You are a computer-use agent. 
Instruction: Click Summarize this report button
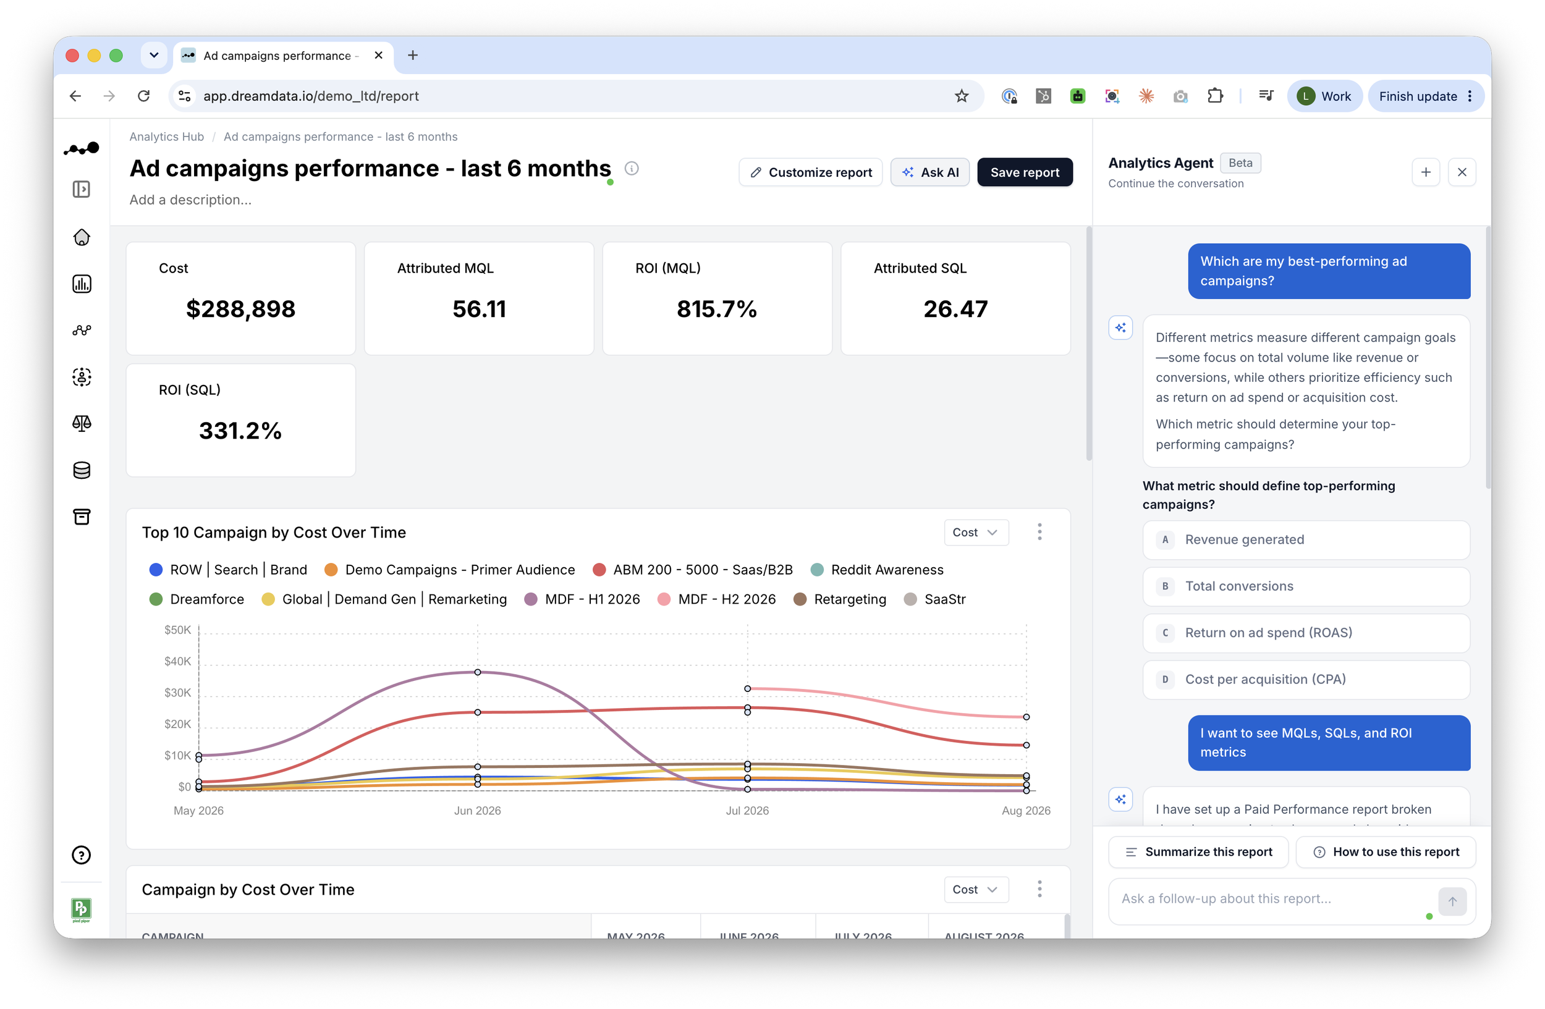(x=1198, y=852)
